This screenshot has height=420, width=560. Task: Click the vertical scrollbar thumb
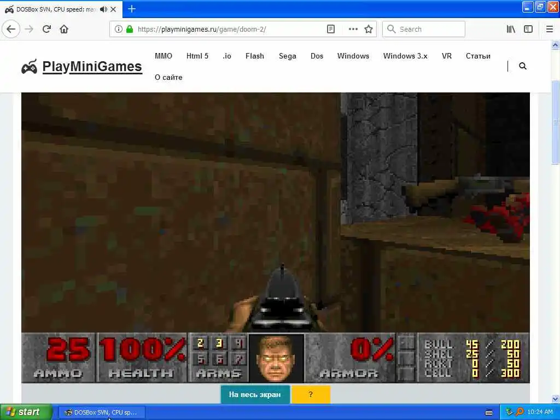[555, 123]
